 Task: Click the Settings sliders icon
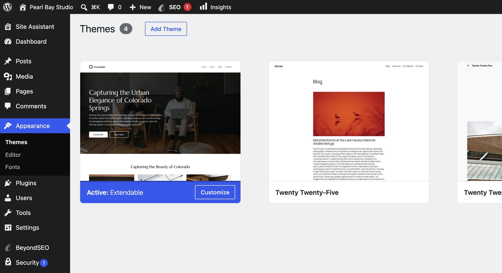click(8, 228)
